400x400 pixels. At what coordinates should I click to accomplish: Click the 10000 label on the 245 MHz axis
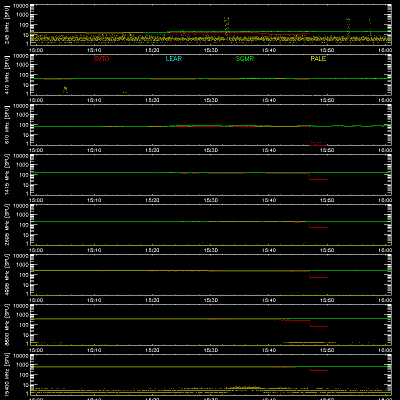click(21, 6)
